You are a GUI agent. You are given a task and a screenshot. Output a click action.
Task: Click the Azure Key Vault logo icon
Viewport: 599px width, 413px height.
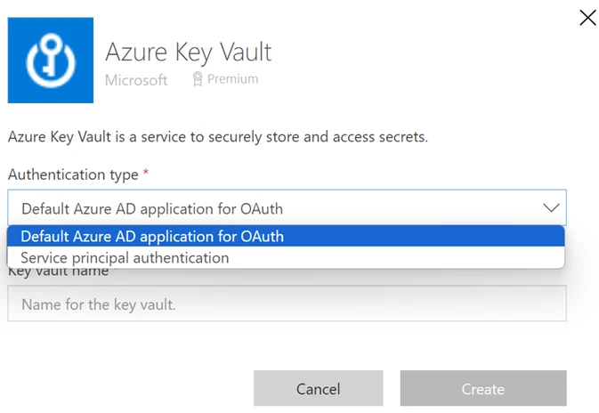(50, 60)
